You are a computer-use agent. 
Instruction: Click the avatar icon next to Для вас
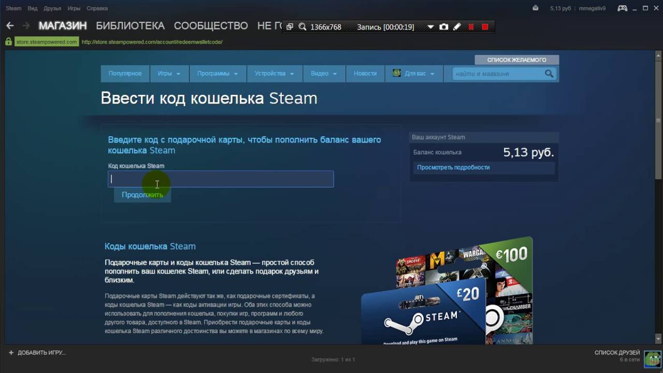pyautogui.click(x=397, y=73)
